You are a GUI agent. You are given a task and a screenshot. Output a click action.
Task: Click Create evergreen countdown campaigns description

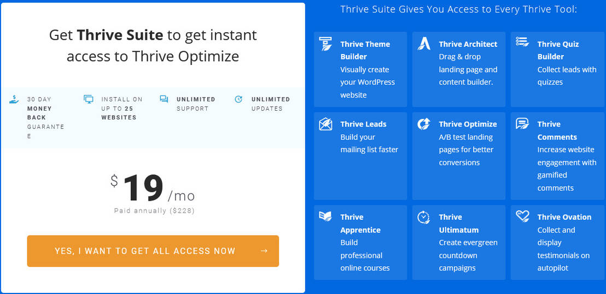[x=468, y=255]
